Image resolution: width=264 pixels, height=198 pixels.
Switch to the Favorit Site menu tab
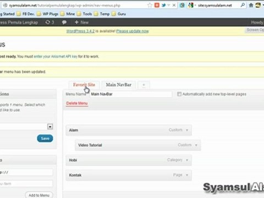pyautogui.click(x=84, y=85)
